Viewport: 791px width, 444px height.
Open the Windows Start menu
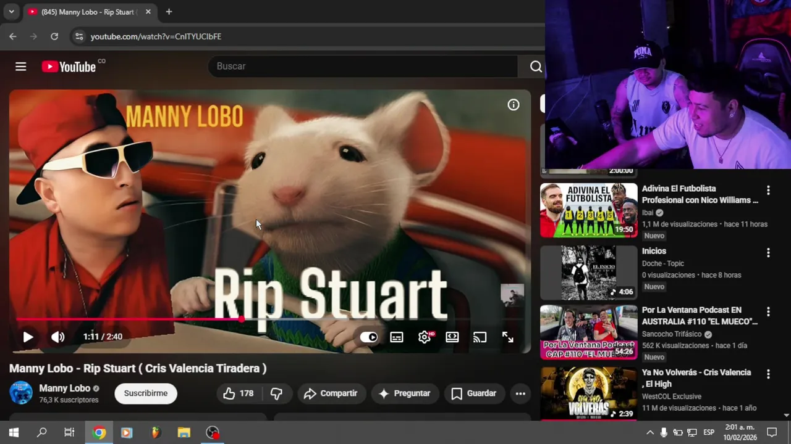tap(14, 432)
